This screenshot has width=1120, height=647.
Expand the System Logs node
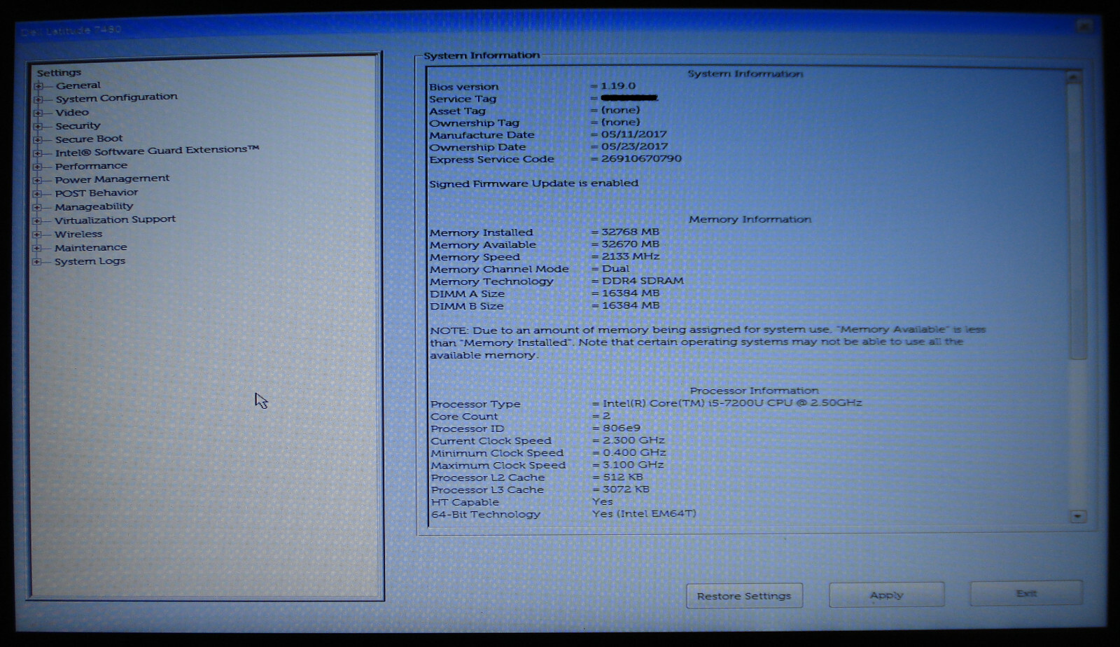37,262
